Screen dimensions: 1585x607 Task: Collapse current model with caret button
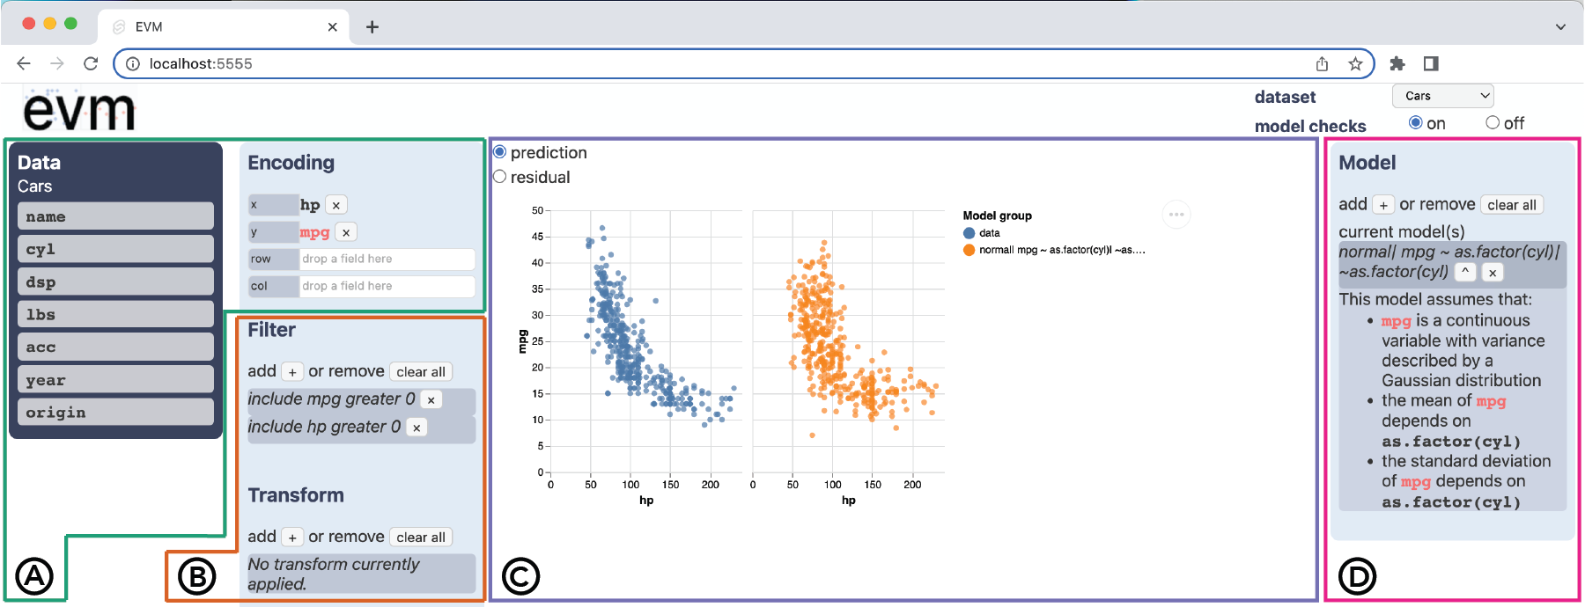click(1465, 272)
